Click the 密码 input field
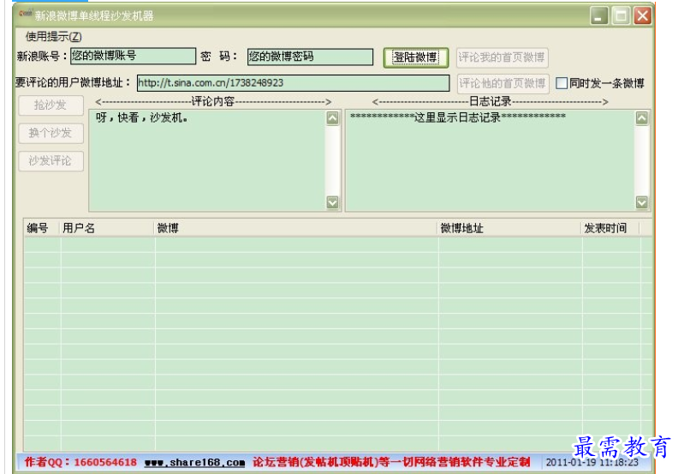The height and width of the screenshot is (474, 678). pos(310,57)
